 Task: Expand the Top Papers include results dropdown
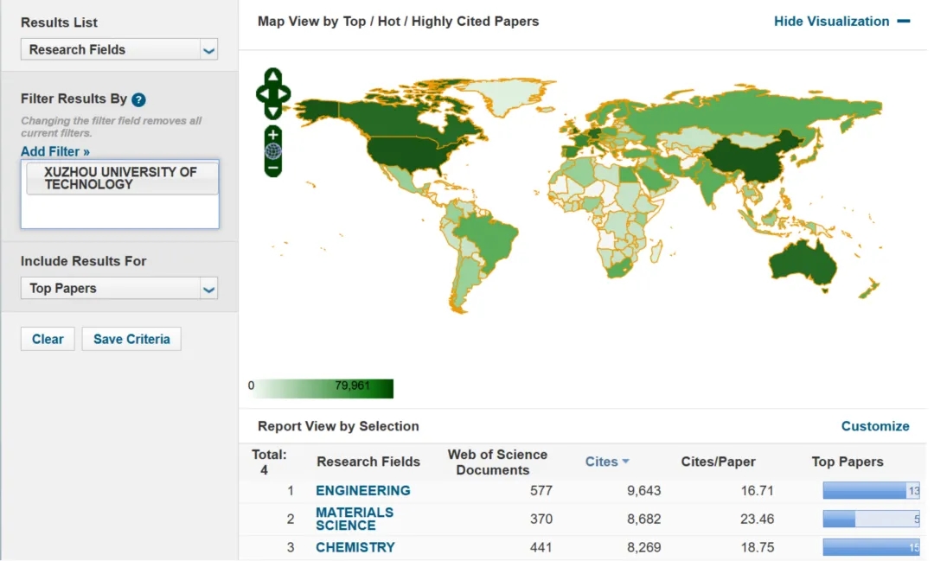119,289
